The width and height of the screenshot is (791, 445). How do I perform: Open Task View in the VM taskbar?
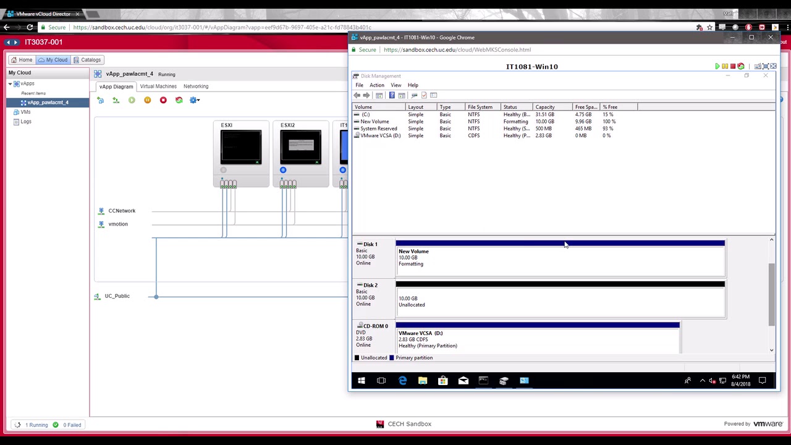pos(381,381)
